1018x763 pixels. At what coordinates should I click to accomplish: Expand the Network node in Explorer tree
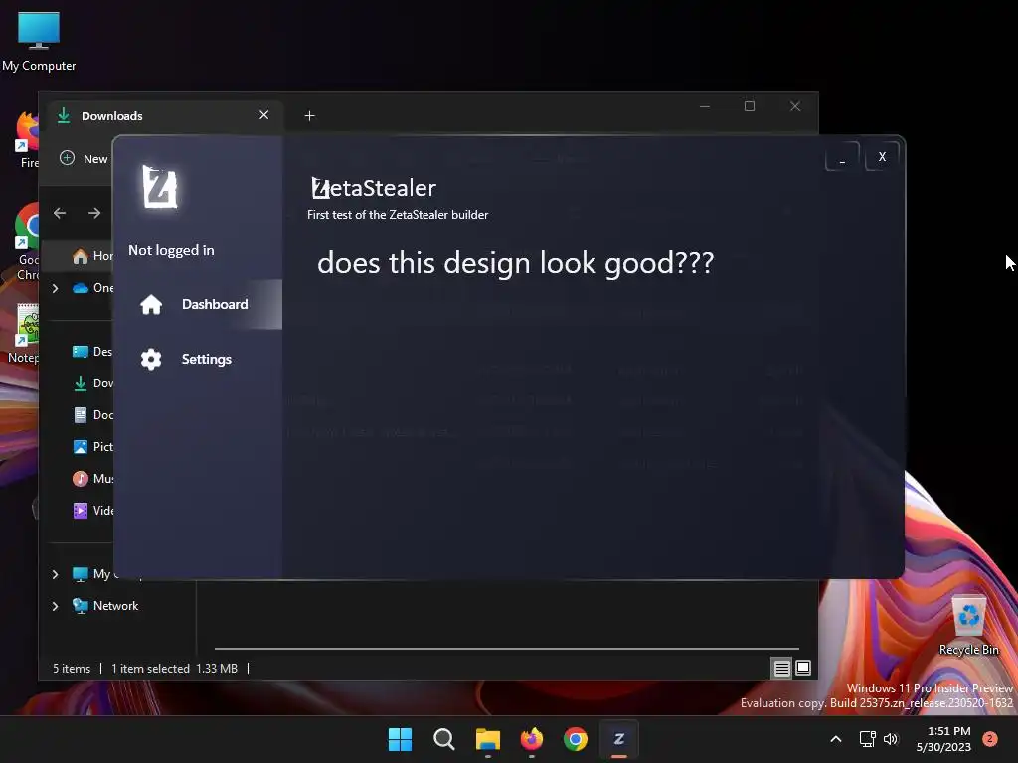(x=56, y=606)
